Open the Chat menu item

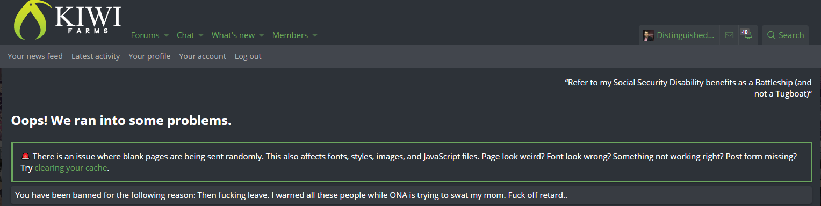click(185, 35)
